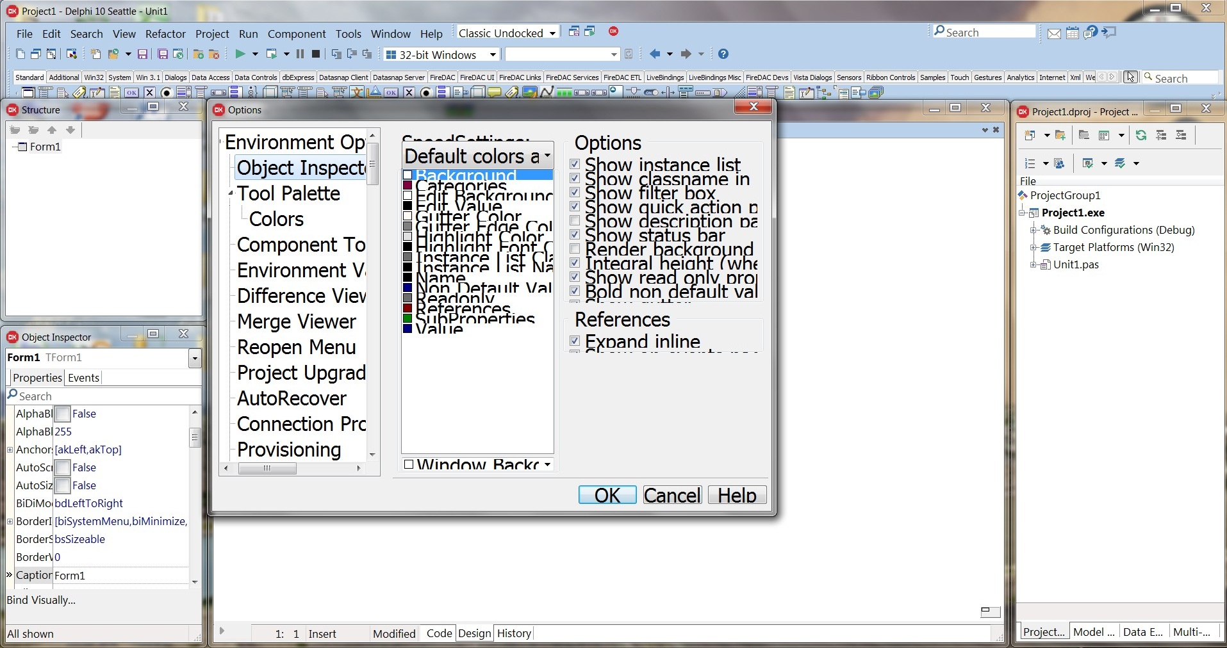The image size is (1227, 648).
Task: Click Save current desktop icon near layout combo
Action: (x=574, y=31)
